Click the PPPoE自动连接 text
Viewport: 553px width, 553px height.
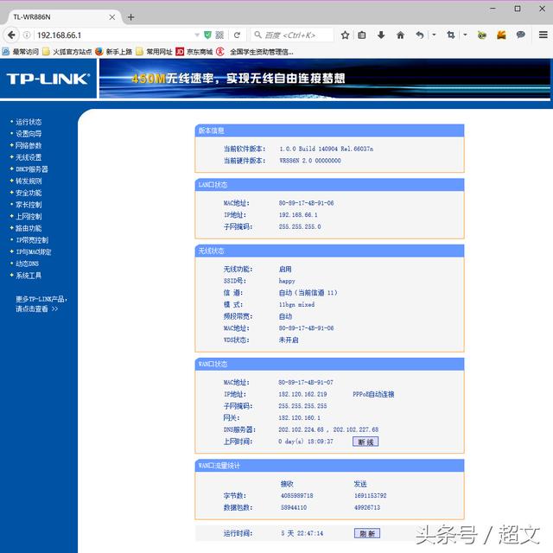coord(373,394)
